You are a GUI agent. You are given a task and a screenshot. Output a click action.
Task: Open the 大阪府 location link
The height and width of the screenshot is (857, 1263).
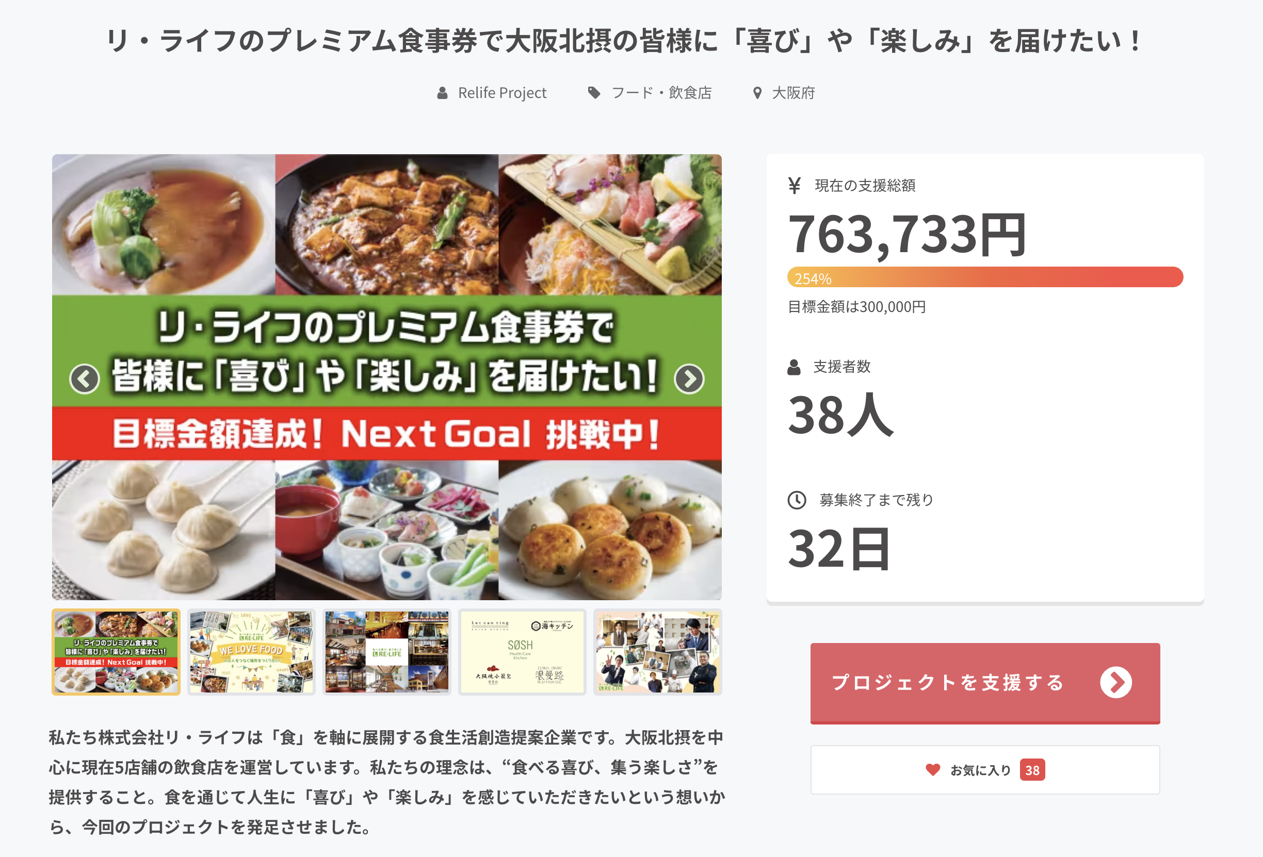pyautogui.click(x=794, y=93)
